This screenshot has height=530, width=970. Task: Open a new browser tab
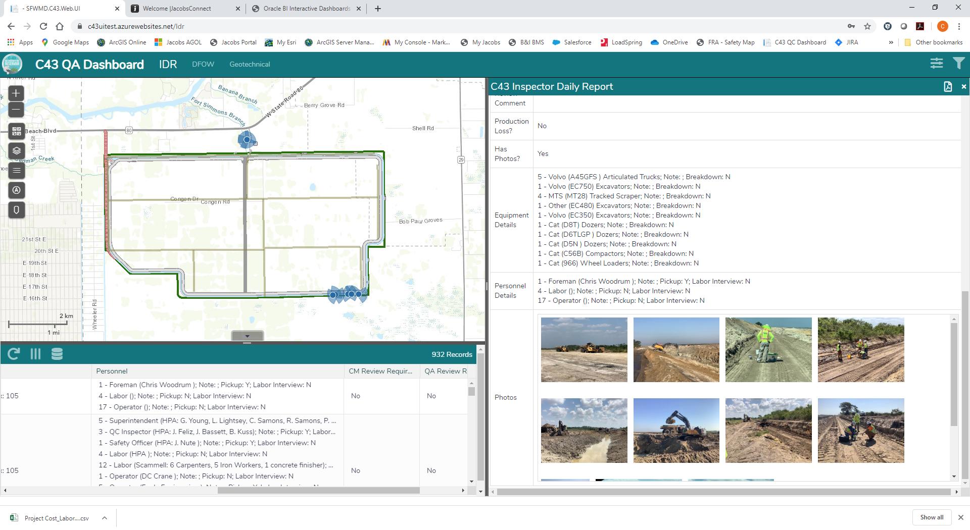(377, 9)
